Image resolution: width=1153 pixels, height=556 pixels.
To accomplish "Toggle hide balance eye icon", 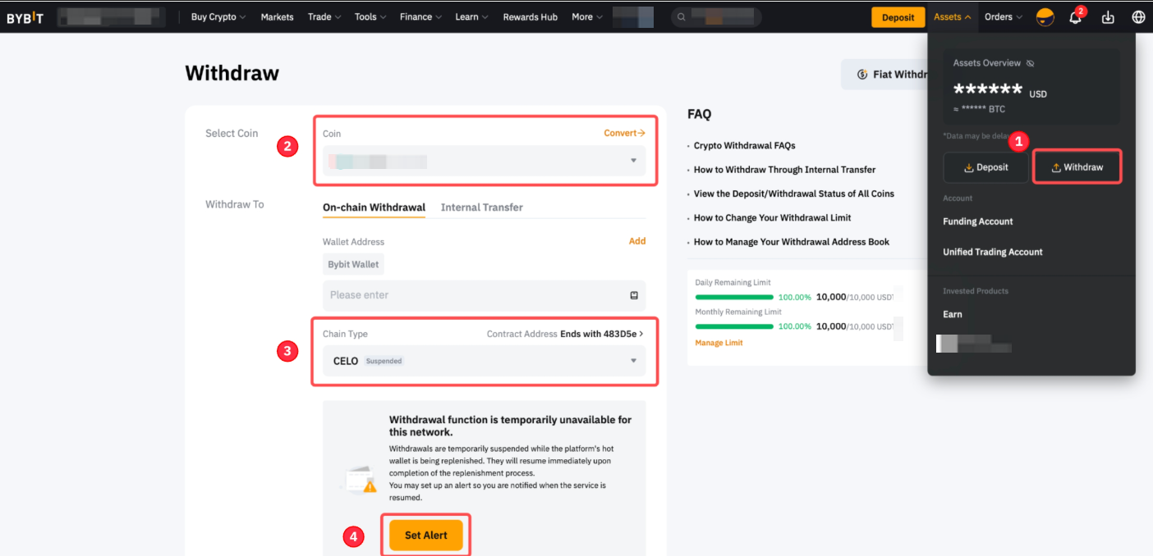I will point(1031,63).
